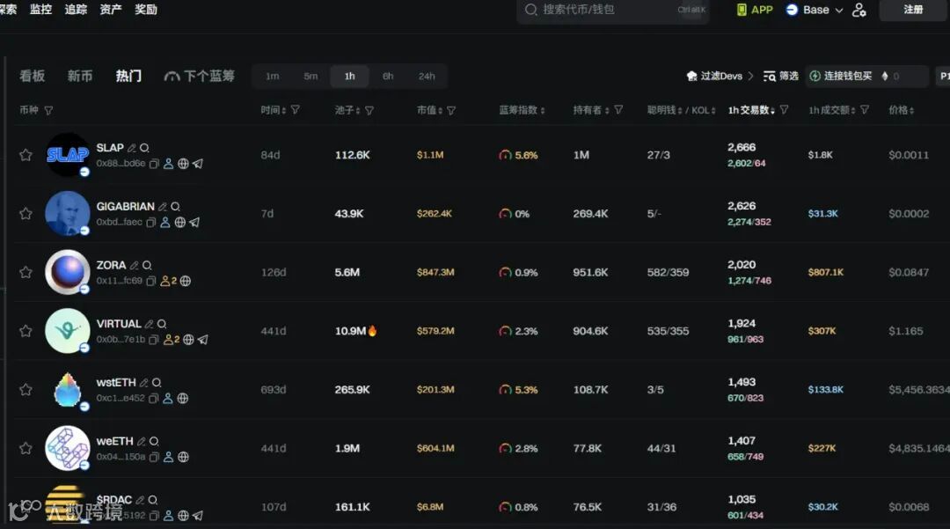Sort by 蓝筹指数 column
This screenshot has width=950, height=529.
tap(522, 110)
